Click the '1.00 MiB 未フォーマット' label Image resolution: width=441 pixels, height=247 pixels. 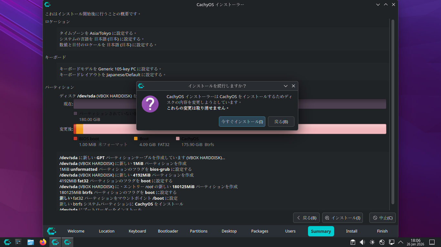tap(103, 144)
